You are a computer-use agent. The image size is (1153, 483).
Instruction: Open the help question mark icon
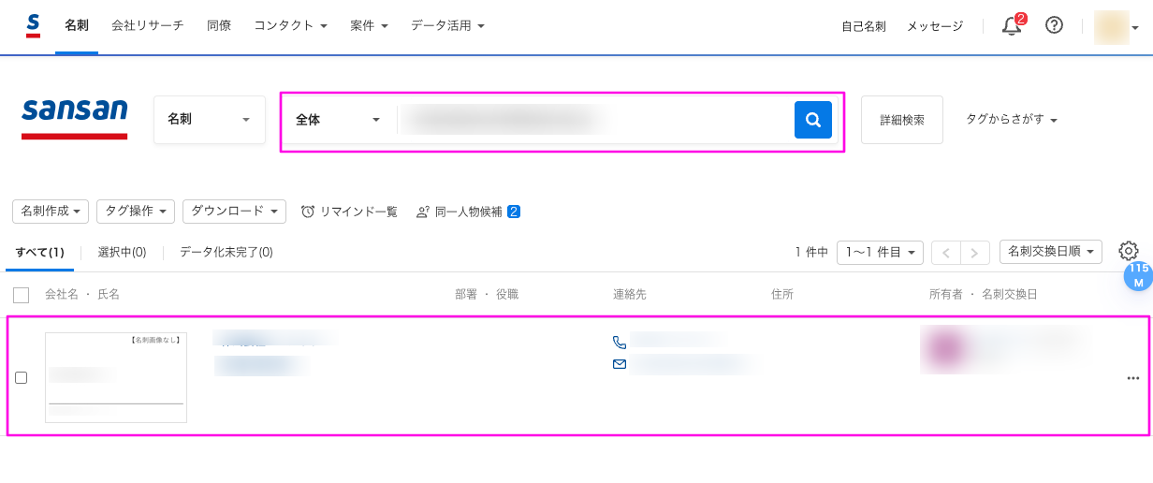[1054, 26]
